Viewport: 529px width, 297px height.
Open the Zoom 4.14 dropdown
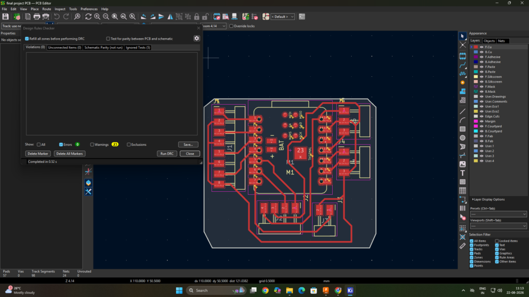tap(213, 26)
